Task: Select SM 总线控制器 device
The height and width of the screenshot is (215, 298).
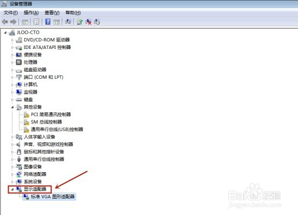Action: click(x=47, y=122)
